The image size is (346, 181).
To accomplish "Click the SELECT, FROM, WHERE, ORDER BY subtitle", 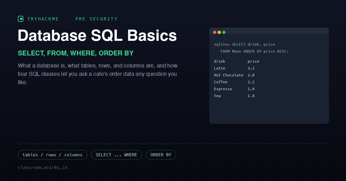I will click(76, 53).
